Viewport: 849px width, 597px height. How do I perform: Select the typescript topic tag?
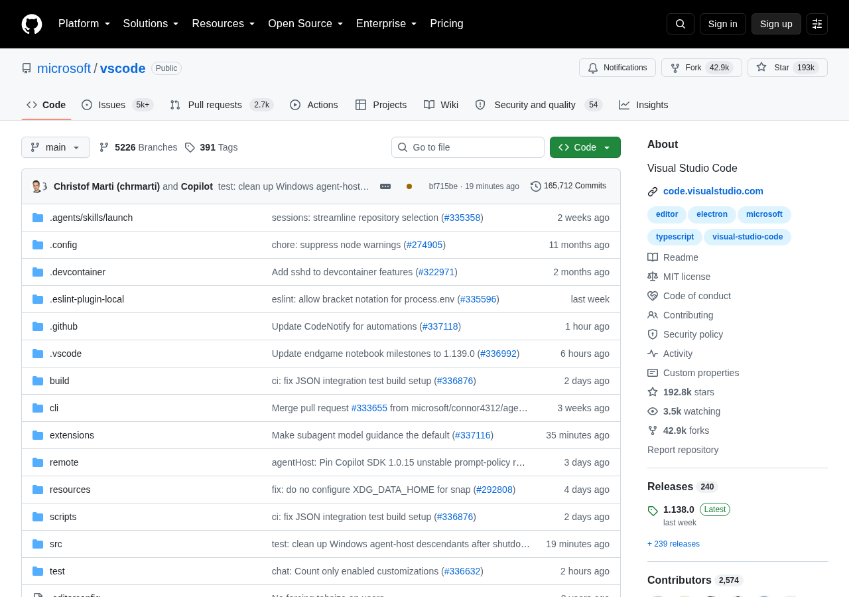pyautogui.click(x=675, y=237)
